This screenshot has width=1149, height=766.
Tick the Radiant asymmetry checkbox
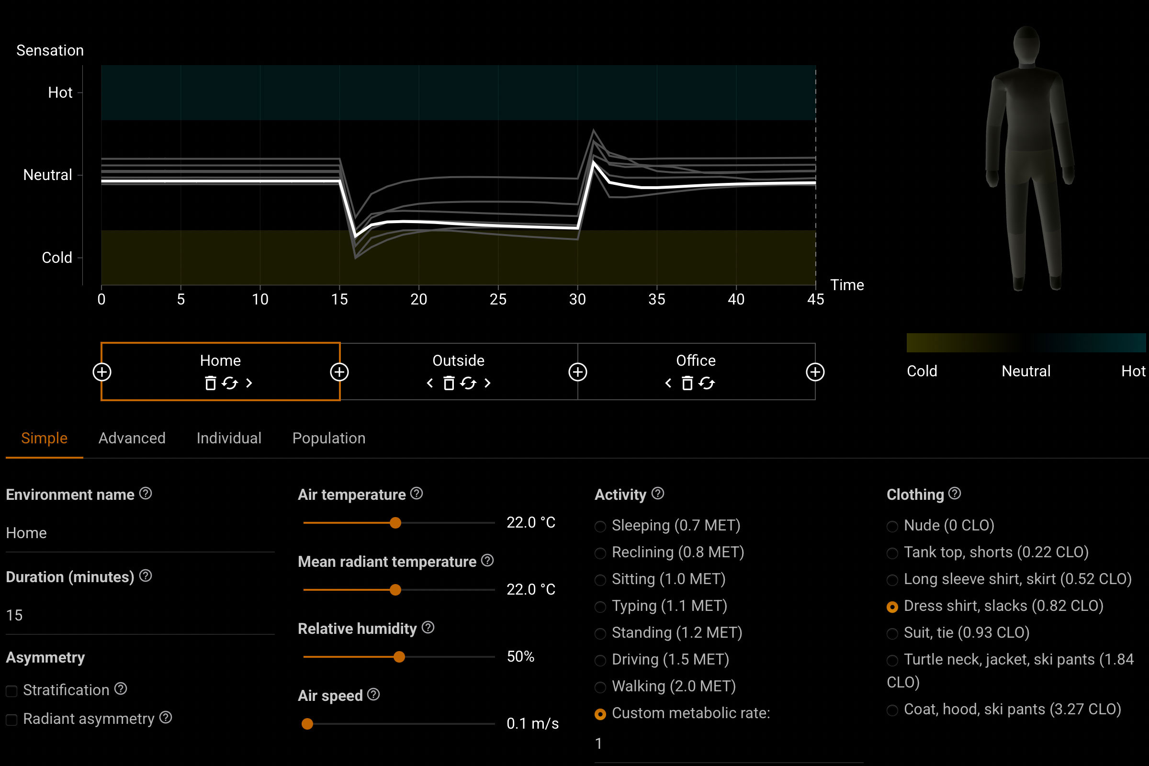click(11, 720)
